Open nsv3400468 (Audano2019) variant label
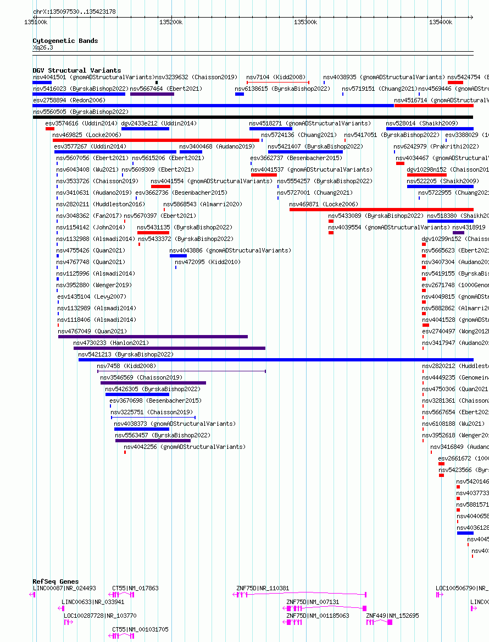 [217, 146]
